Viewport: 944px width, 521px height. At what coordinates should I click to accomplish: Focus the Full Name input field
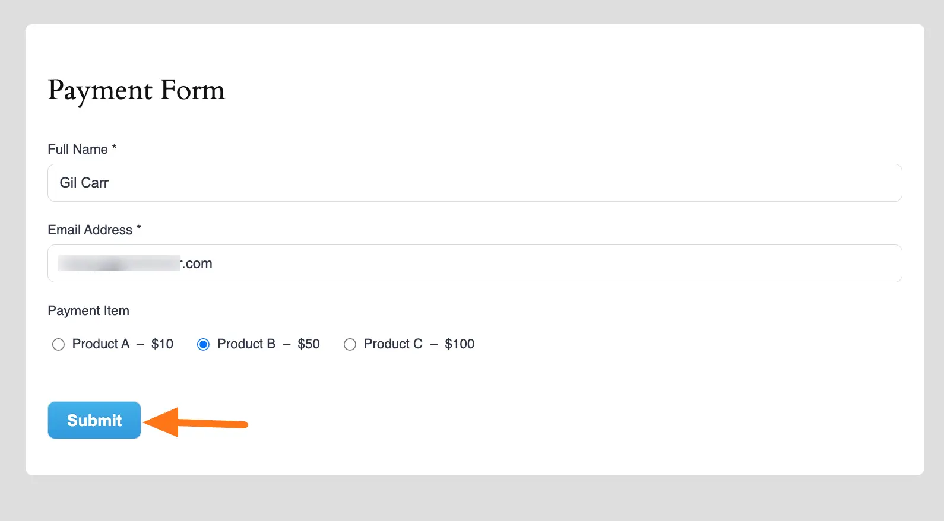pyautogui.click(x=475, y=183)
